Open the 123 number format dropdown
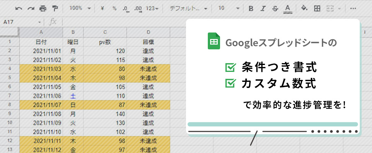372x153 pixels. (152, 8)
